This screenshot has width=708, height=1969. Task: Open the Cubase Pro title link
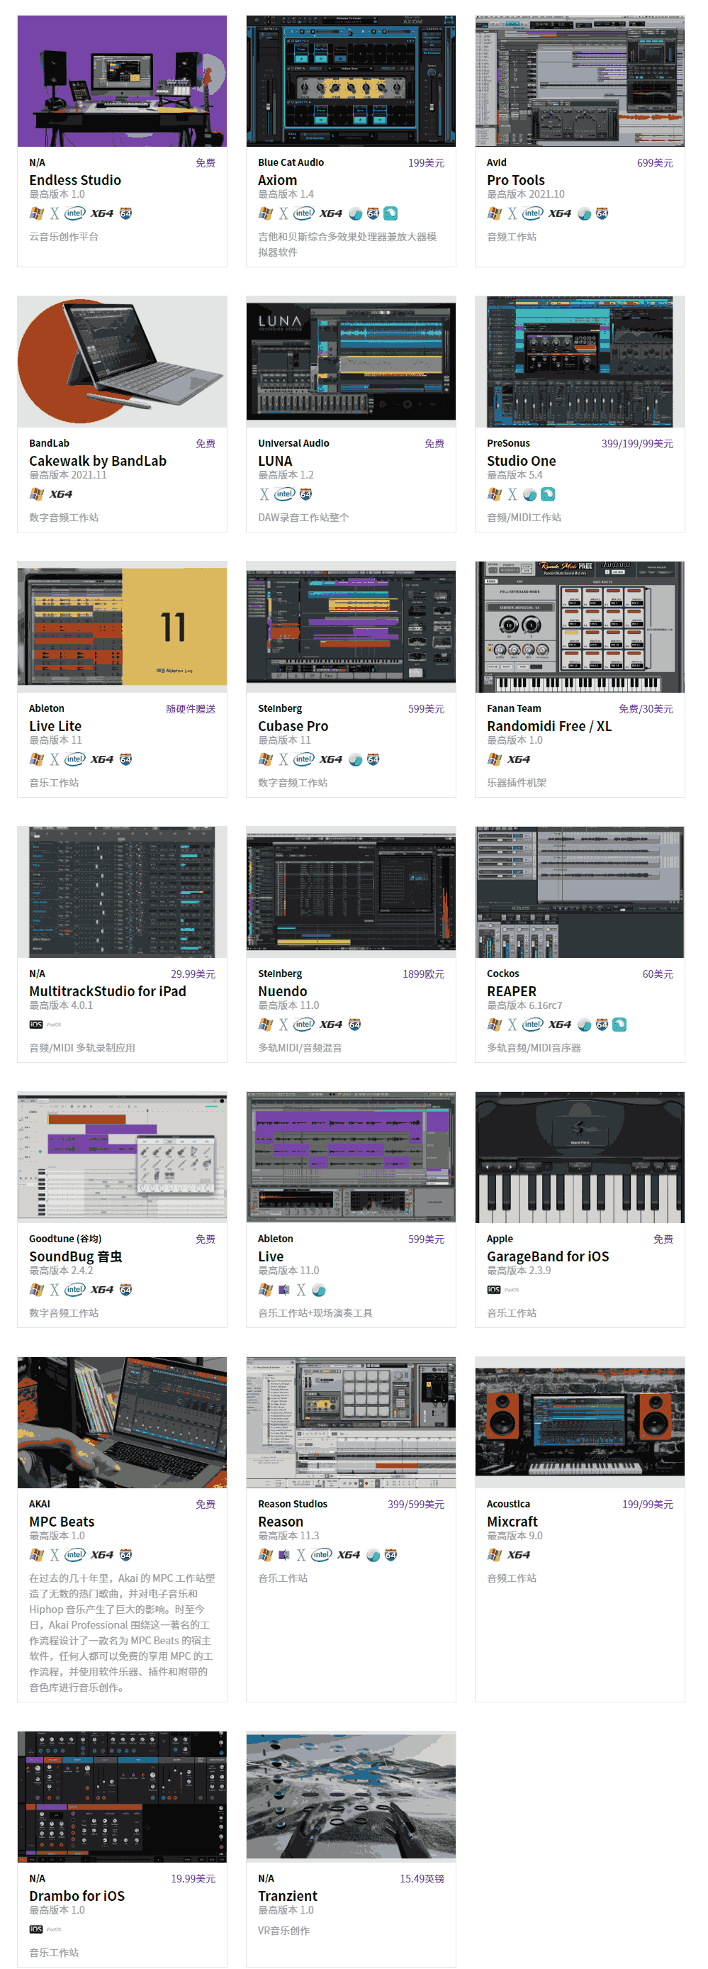[x=293, y=726]
